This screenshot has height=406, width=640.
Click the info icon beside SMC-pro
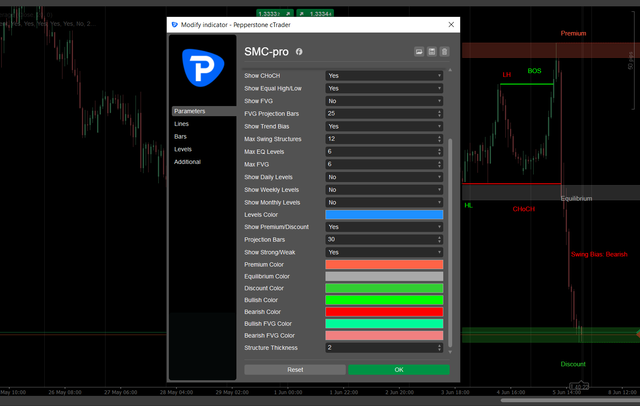[299, 52]
